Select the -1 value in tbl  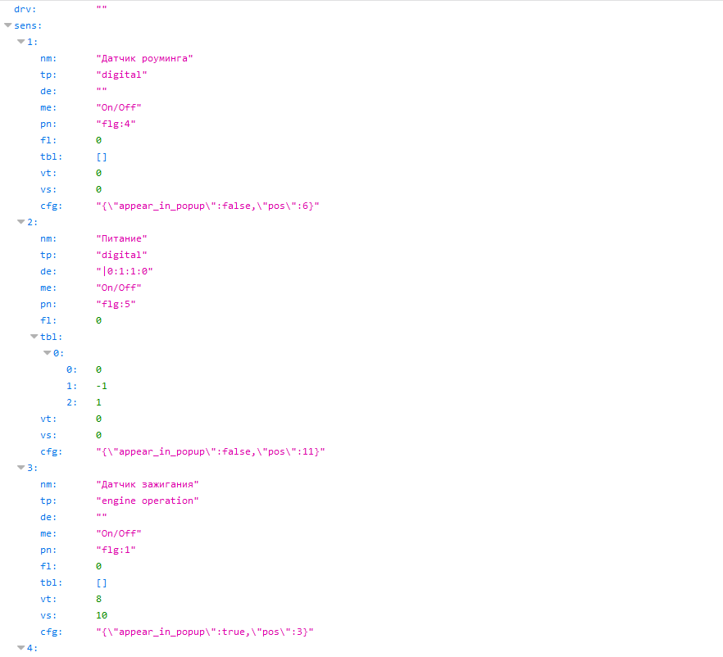(x=102, y=386)
